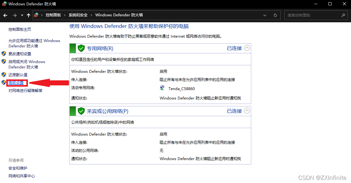
Task: Open 更改通知设置 link
Action: [x=20, y=54]
